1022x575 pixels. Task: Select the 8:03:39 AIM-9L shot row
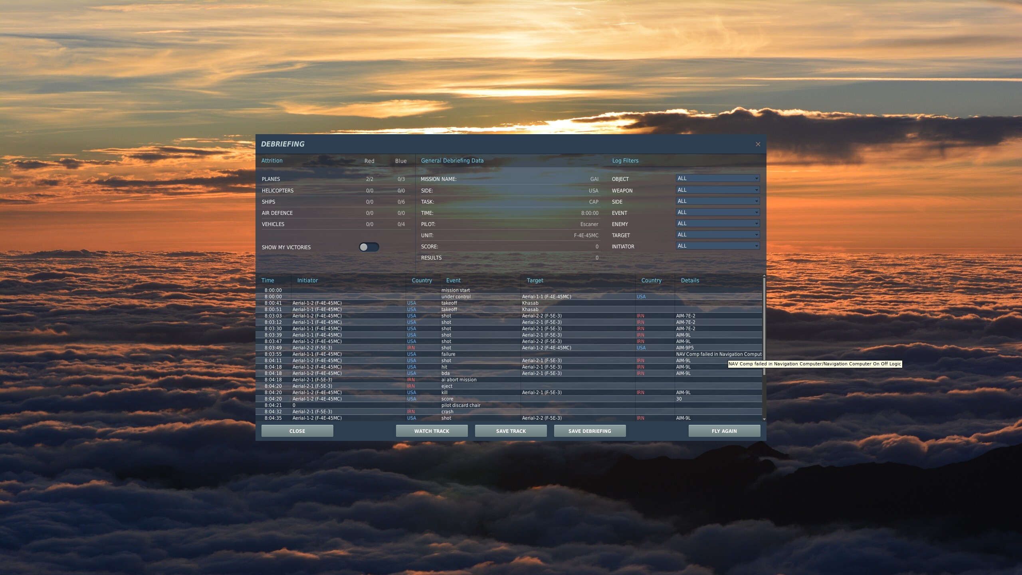509,335
